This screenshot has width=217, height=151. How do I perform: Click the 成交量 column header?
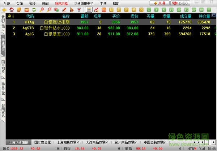pos(186,16)
